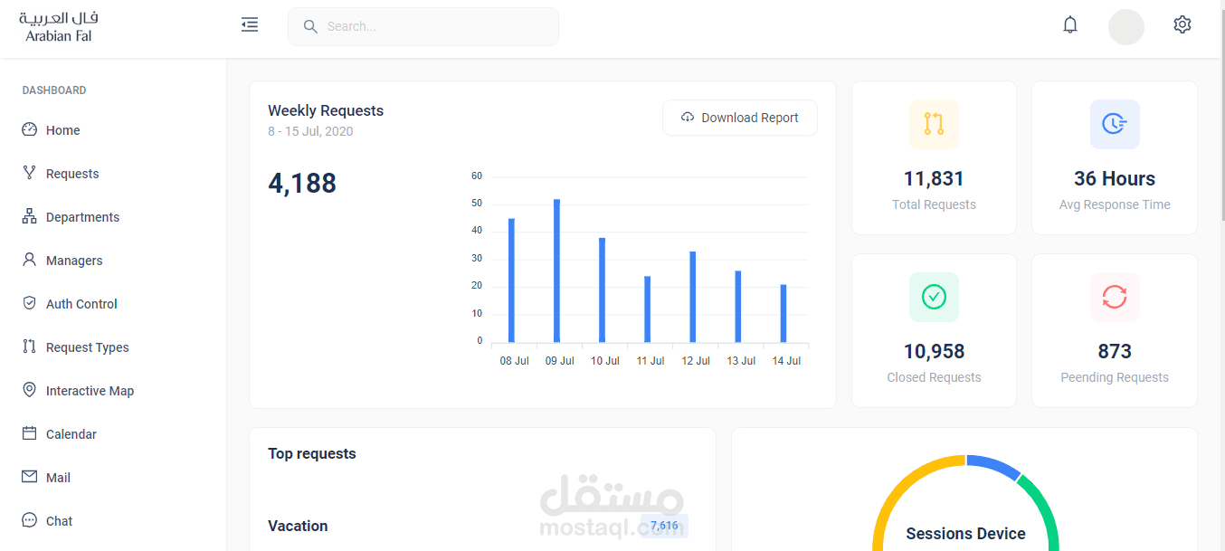Screen dimensions: 1225x551
Task: Click the Weekly Requests heading
Action: coord(326,110)
